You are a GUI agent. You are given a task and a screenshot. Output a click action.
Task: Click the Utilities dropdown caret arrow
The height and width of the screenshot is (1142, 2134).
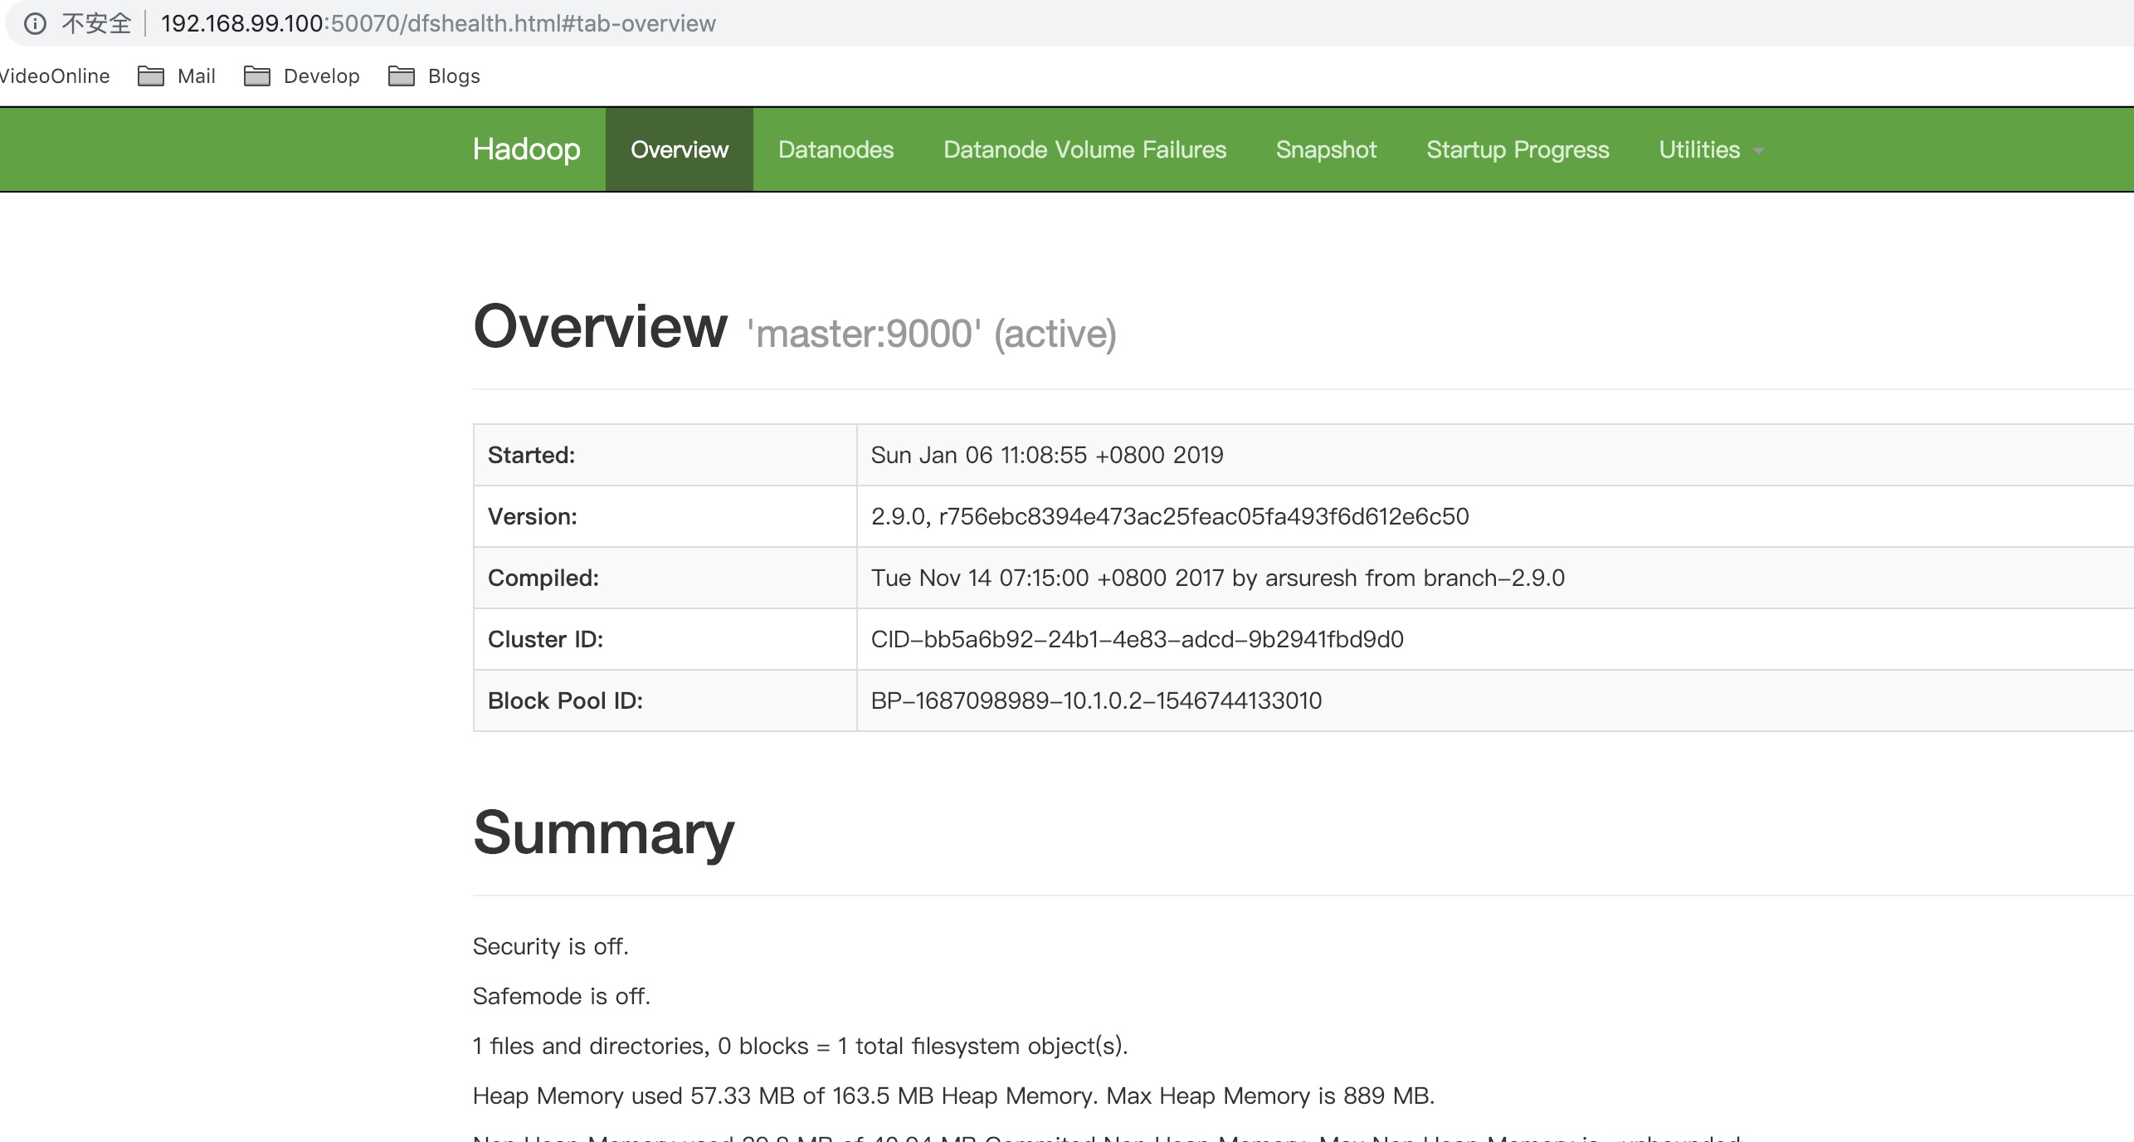click(1758, 151)
